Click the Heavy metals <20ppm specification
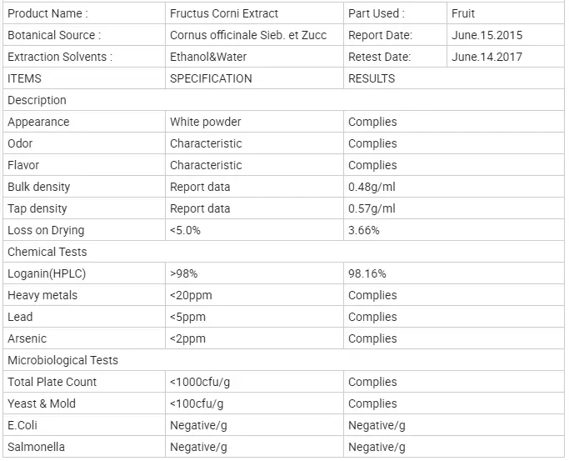This screenshot has height=461, width=569. (x=193, y=295)
